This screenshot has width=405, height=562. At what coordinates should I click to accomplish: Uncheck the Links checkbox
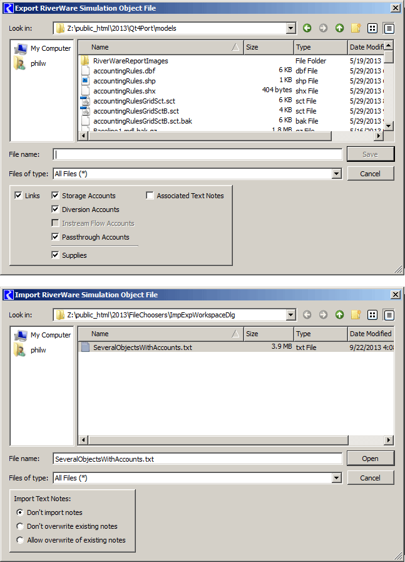tap(18, 195)
